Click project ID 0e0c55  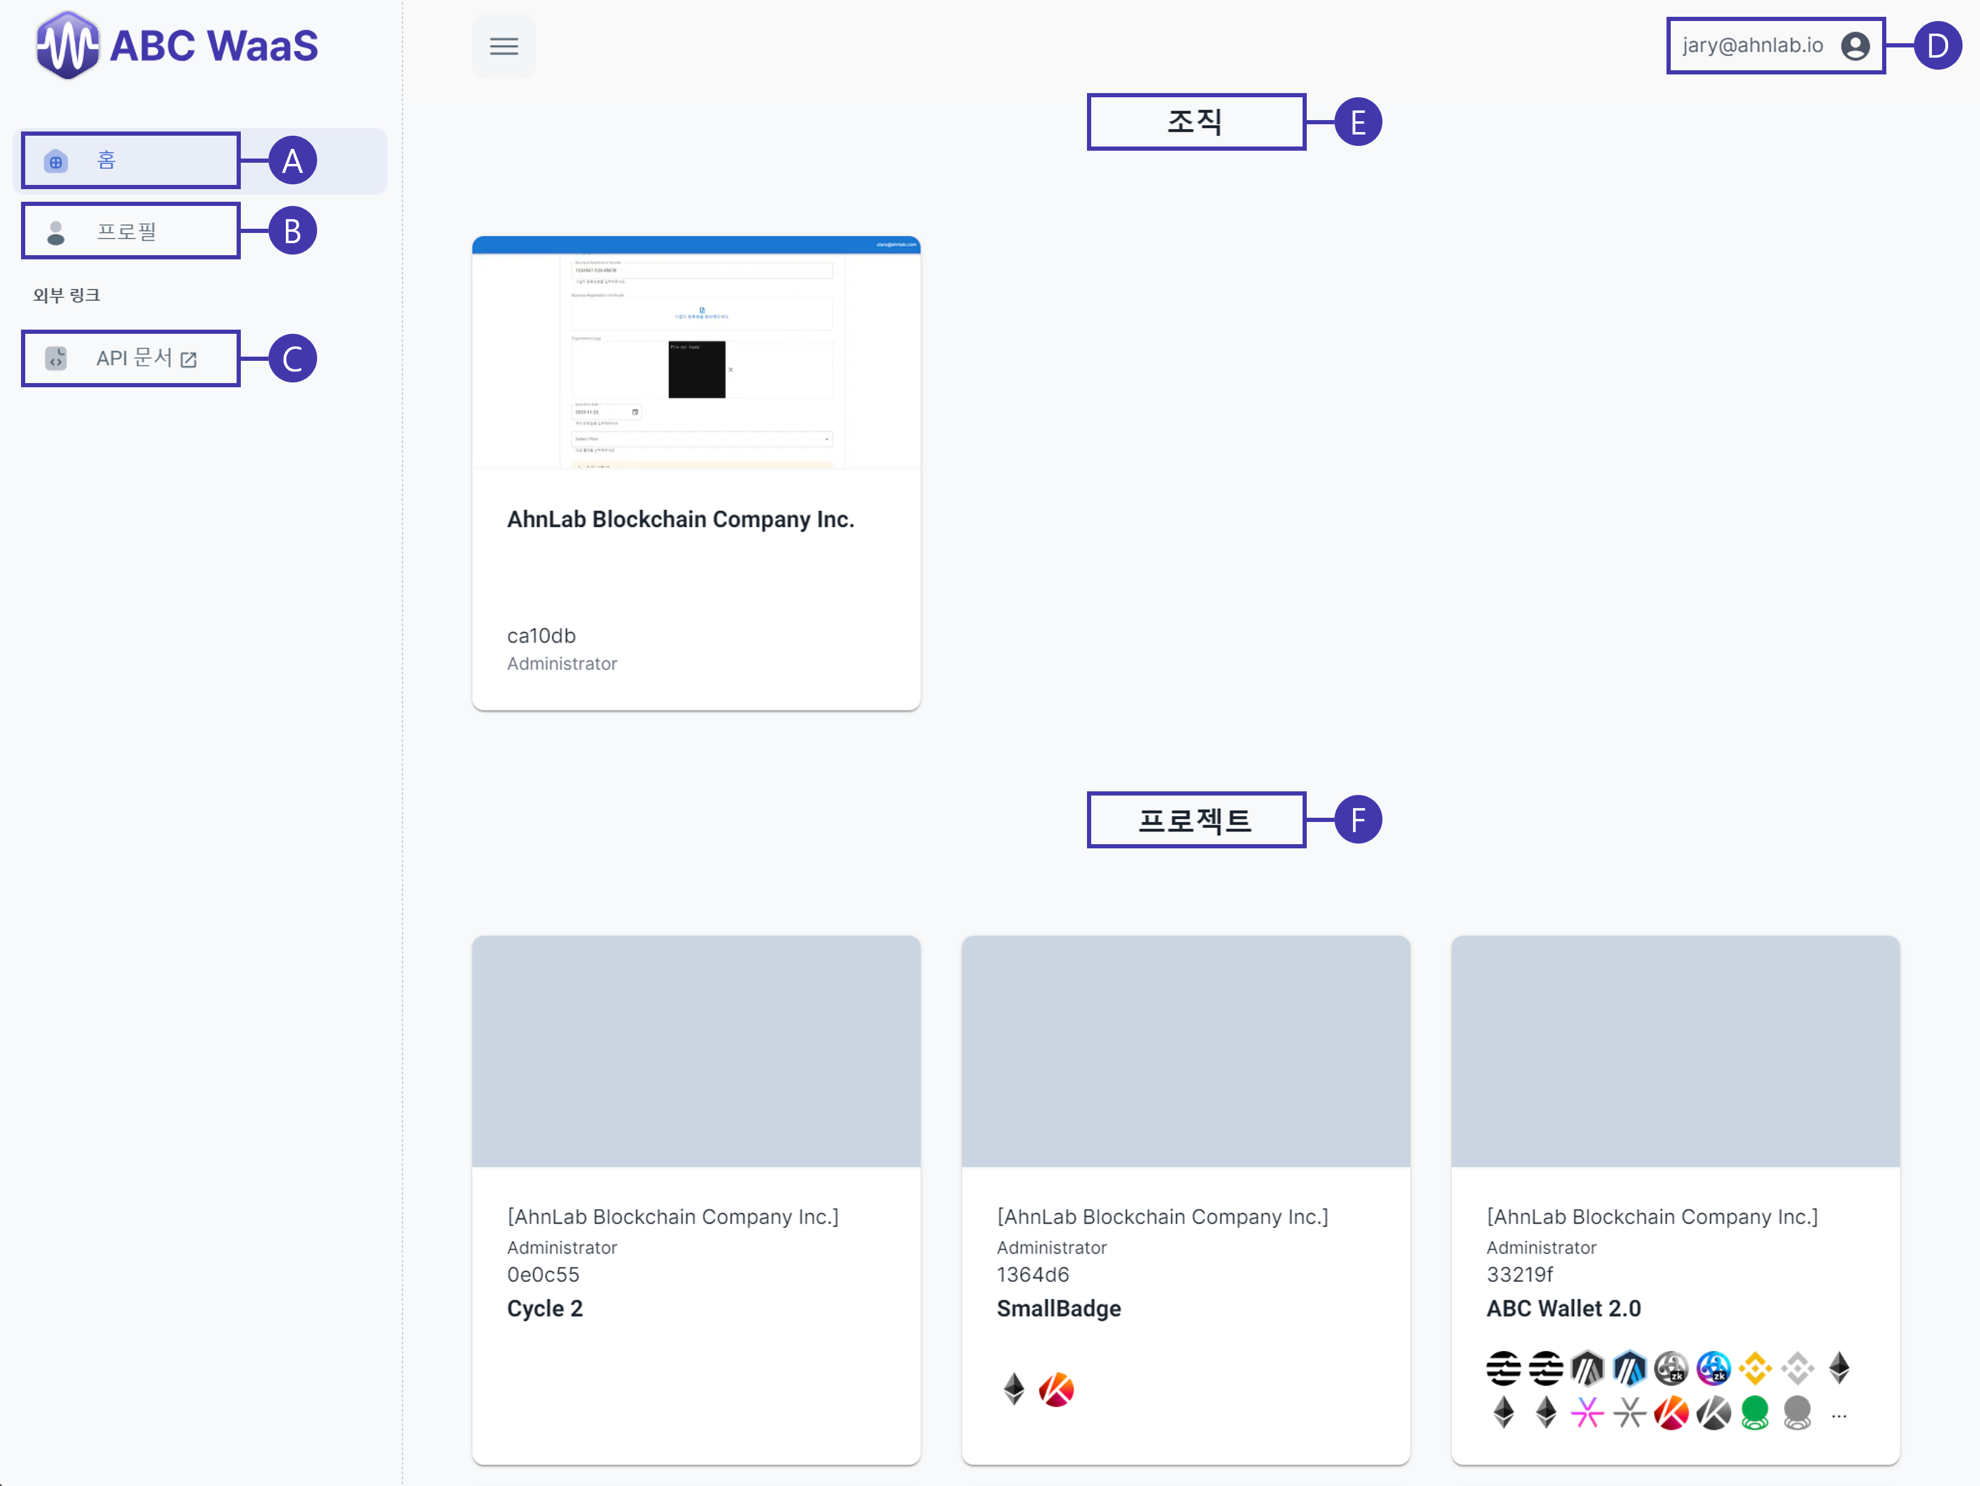point(543,1275)
